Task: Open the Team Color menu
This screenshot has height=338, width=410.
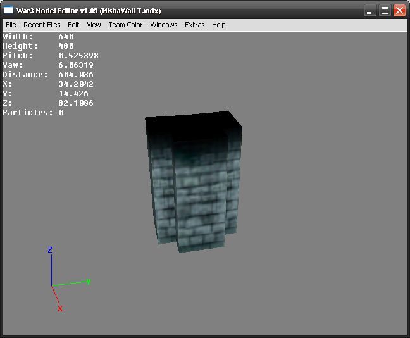Action: click(x=125, y=25)
